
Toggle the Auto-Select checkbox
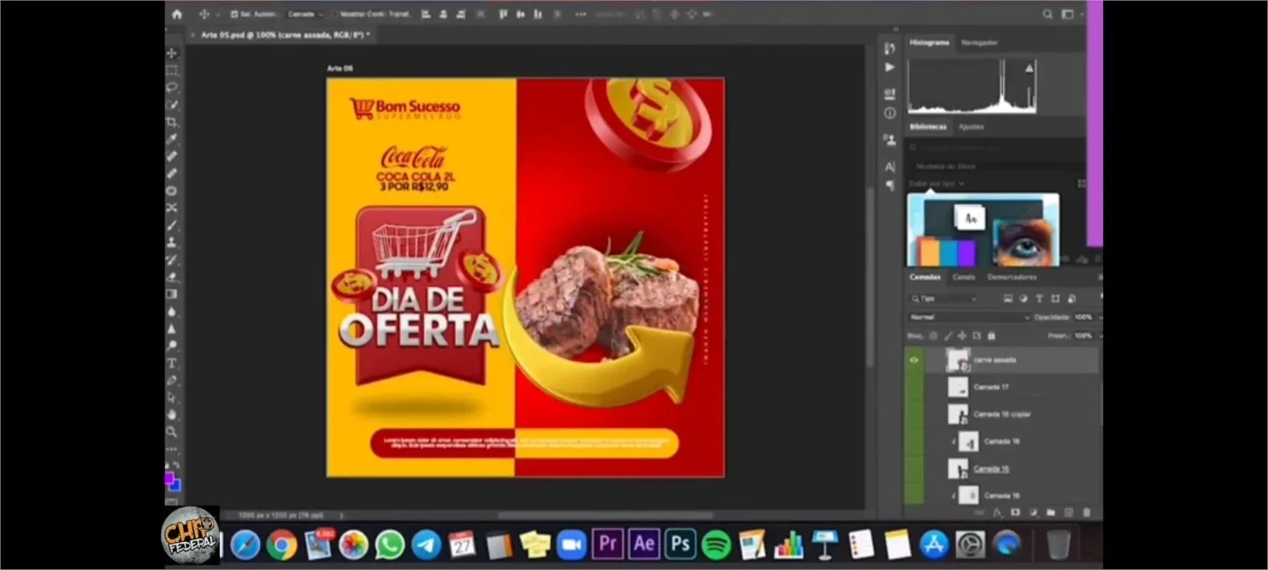235,14
